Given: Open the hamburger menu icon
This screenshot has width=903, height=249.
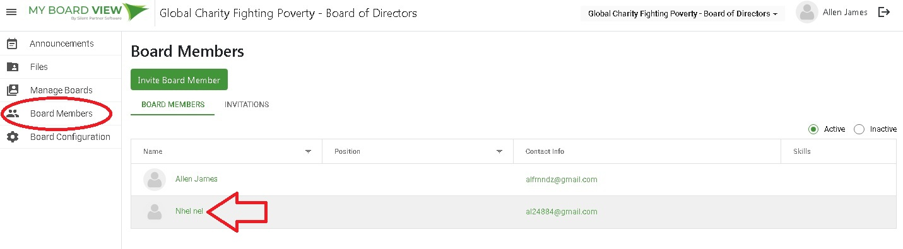Looking at the screenshot, I should (11, 12).
